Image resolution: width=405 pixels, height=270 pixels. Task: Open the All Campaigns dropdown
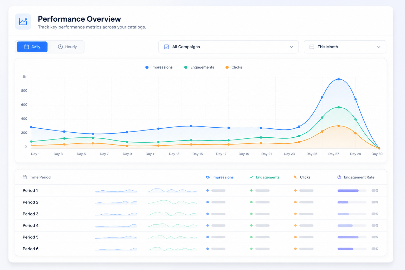228,47
